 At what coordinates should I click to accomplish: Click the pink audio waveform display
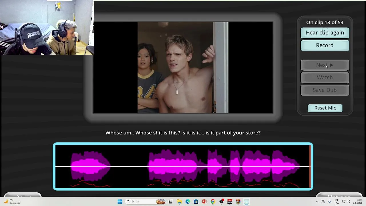[x=183, y=166]
